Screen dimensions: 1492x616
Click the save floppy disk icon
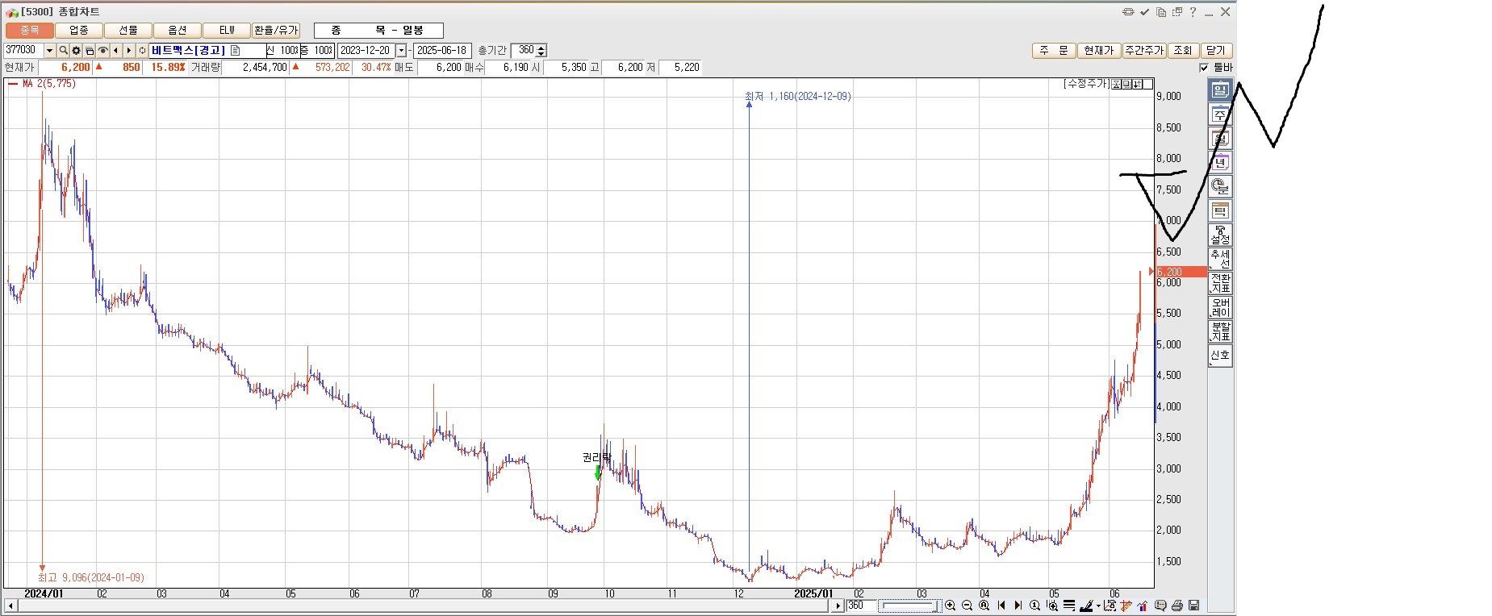1194,606
